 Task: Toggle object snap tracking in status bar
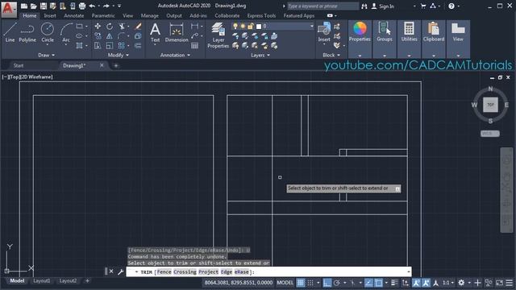point(368,283)
